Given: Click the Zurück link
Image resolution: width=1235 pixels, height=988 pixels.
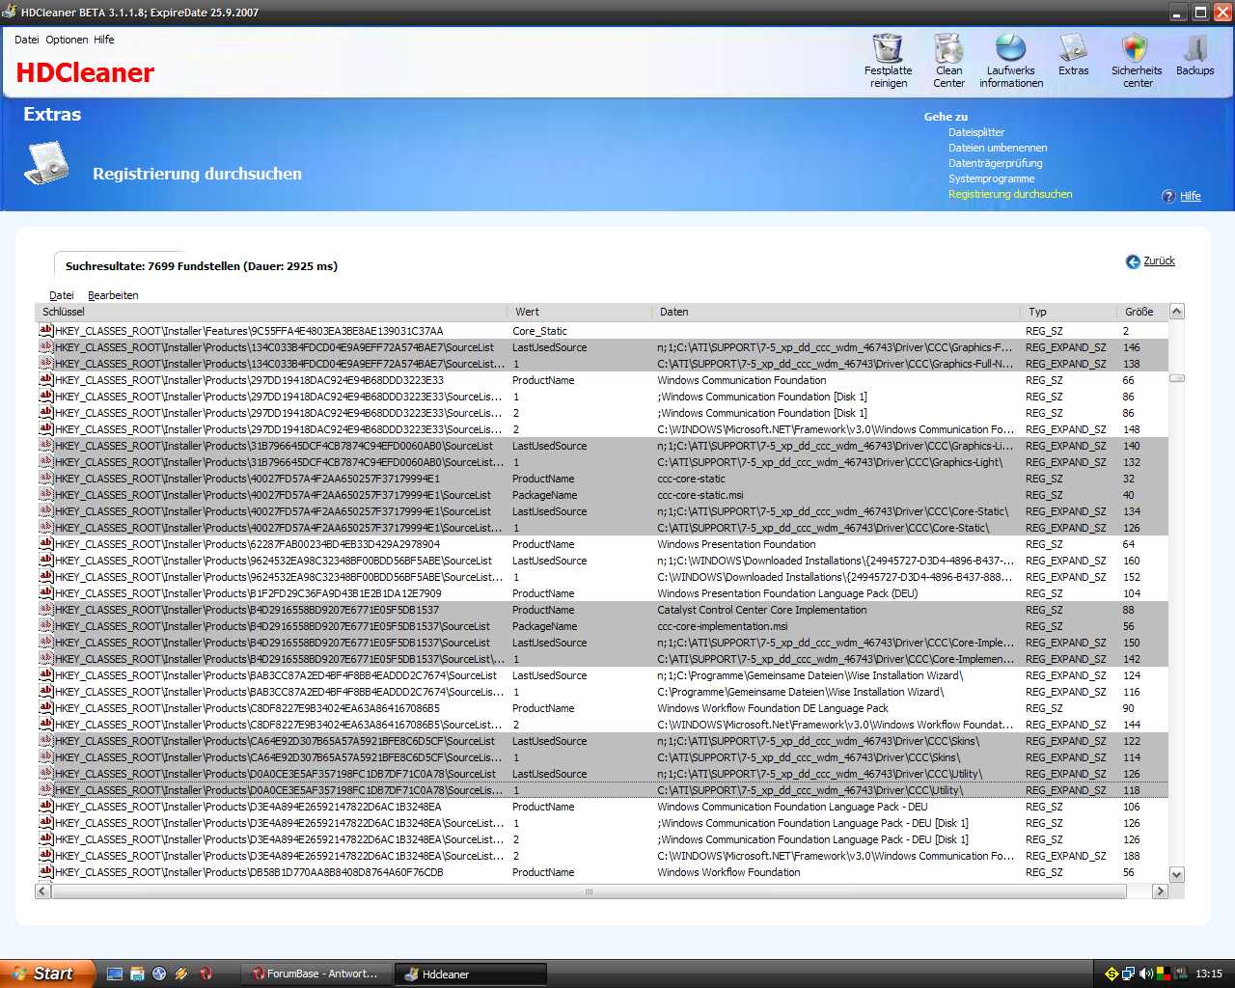Looking at the screenshot, I should (x=1159, y=261).
